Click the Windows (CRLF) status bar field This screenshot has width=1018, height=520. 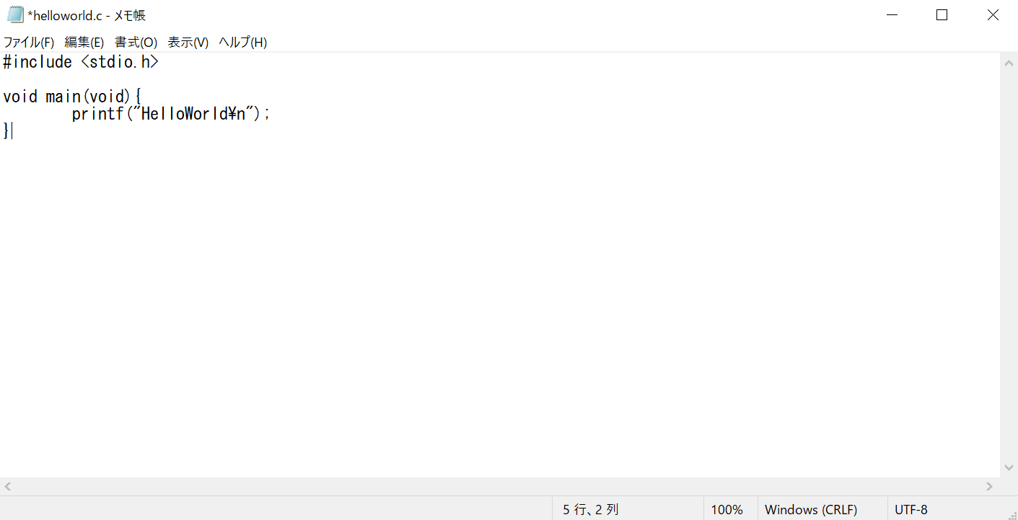(x=811, y=510)
